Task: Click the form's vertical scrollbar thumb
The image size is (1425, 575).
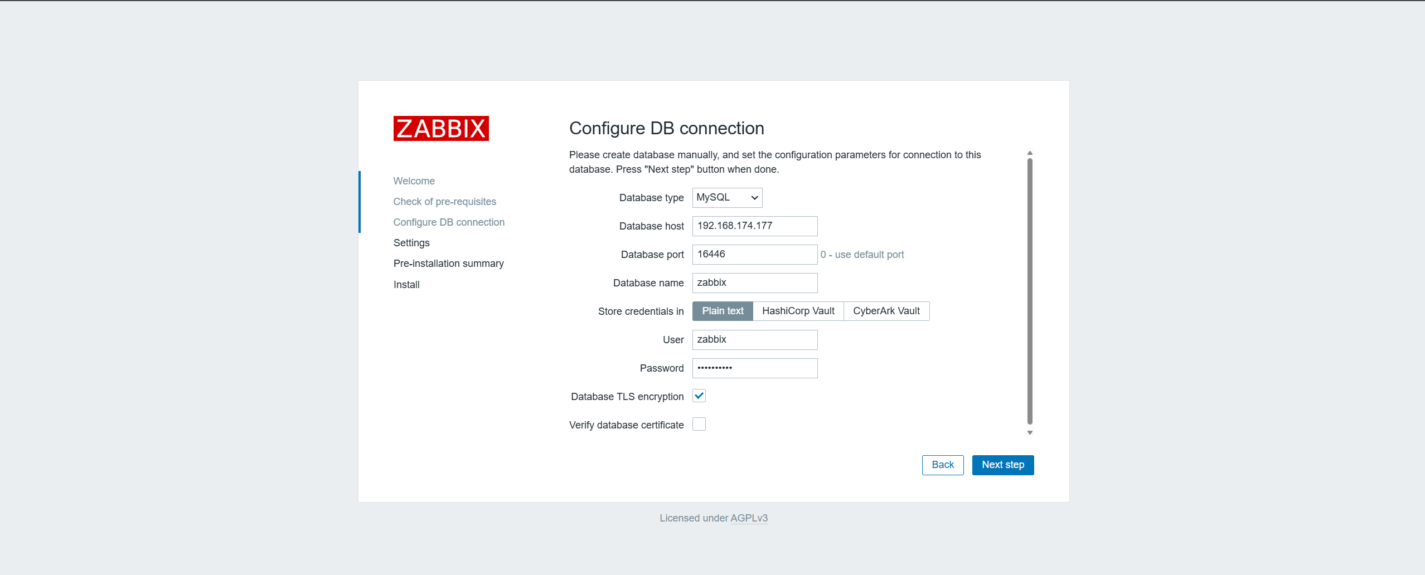Action: click(x=1030, y=291)
